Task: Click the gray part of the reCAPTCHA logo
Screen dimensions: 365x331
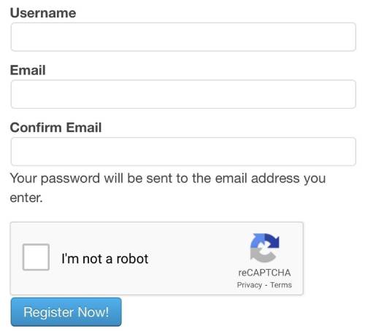Action: [262, 255]
